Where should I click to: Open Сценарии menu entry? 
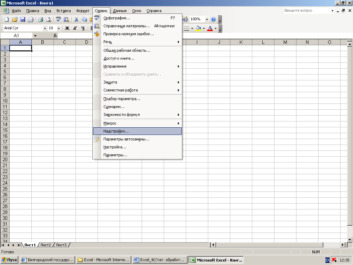point(137,107)
